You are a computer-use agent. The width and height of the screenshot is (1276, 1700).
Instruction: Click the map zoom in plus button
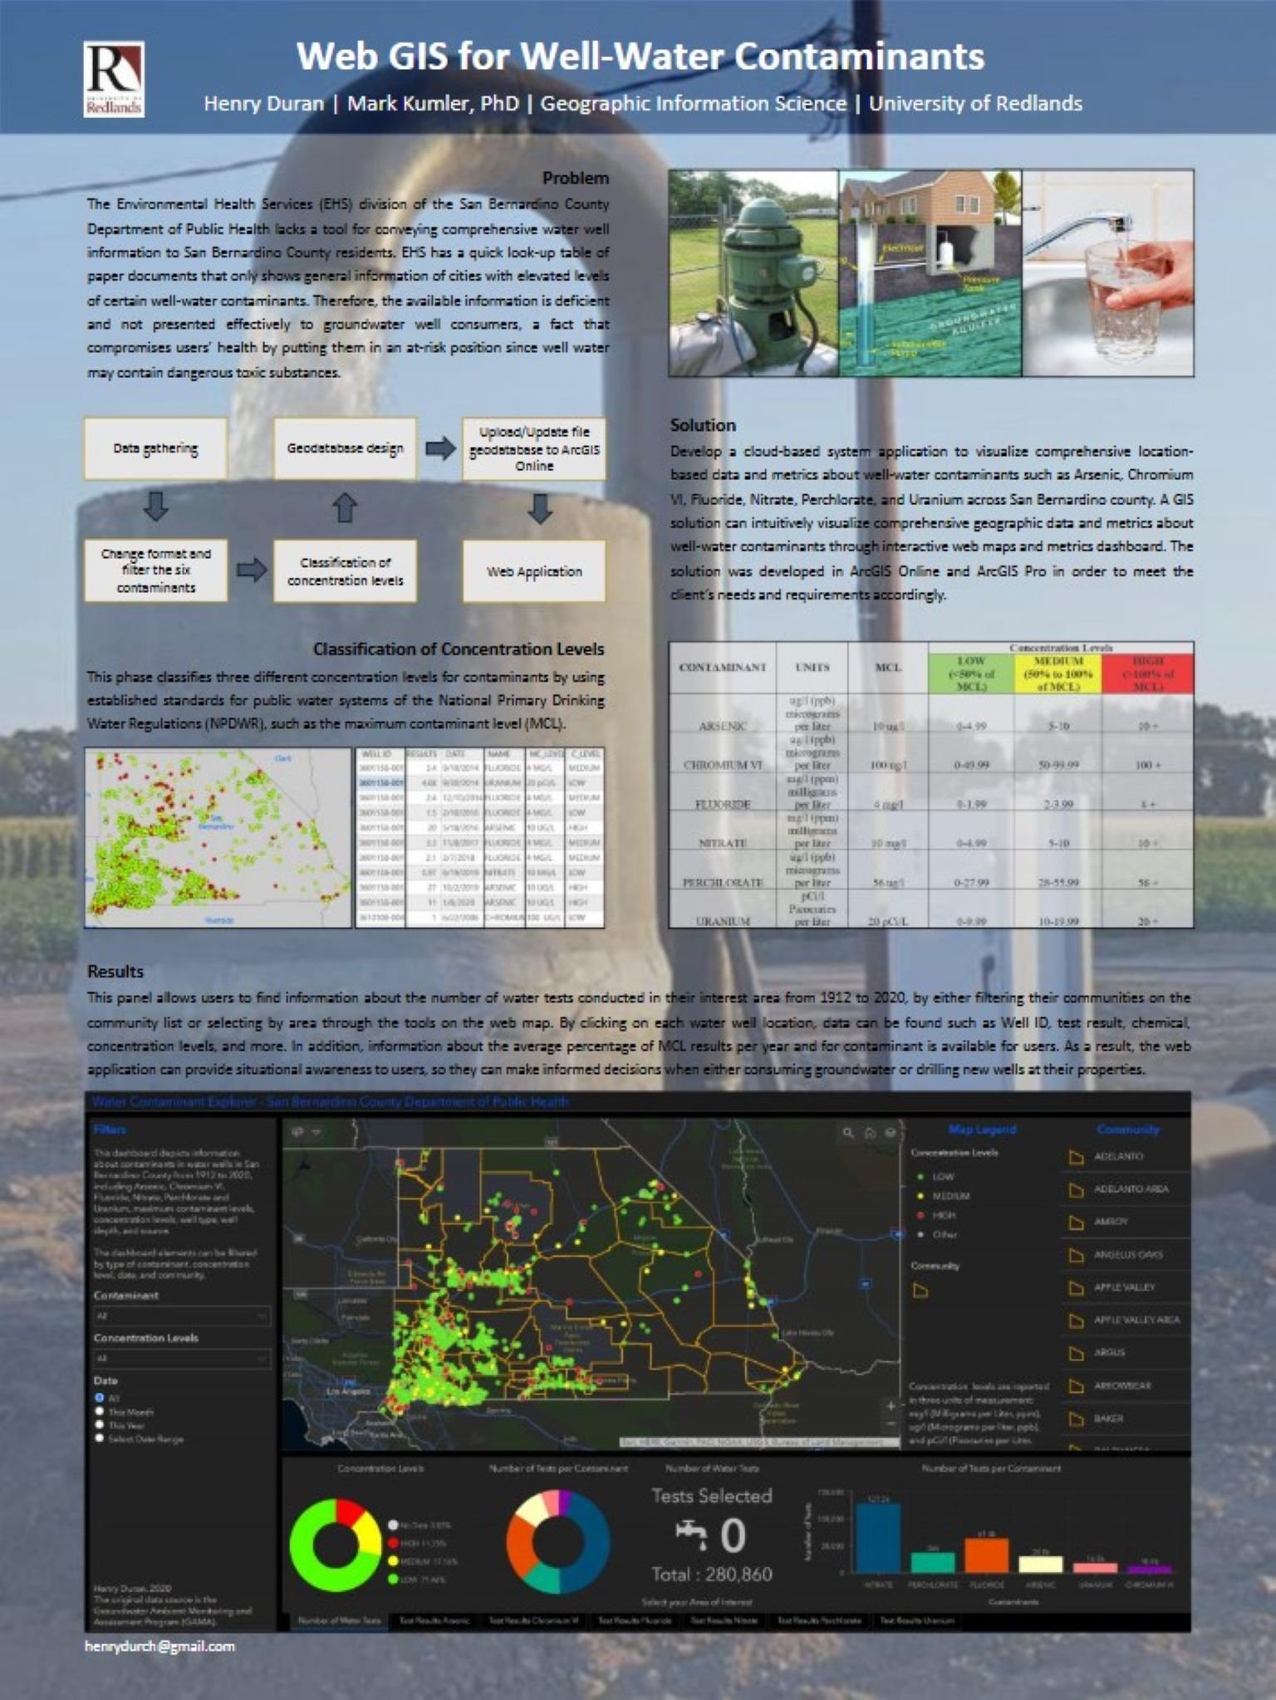click(891, 1405)
